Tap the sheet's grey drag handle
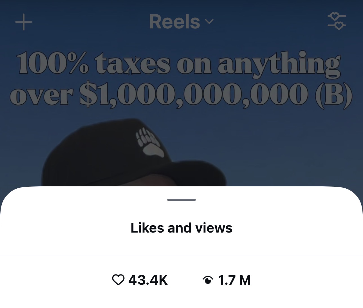Screen dimensions: 363x308 pyautogui.click(x=181, y=200)
